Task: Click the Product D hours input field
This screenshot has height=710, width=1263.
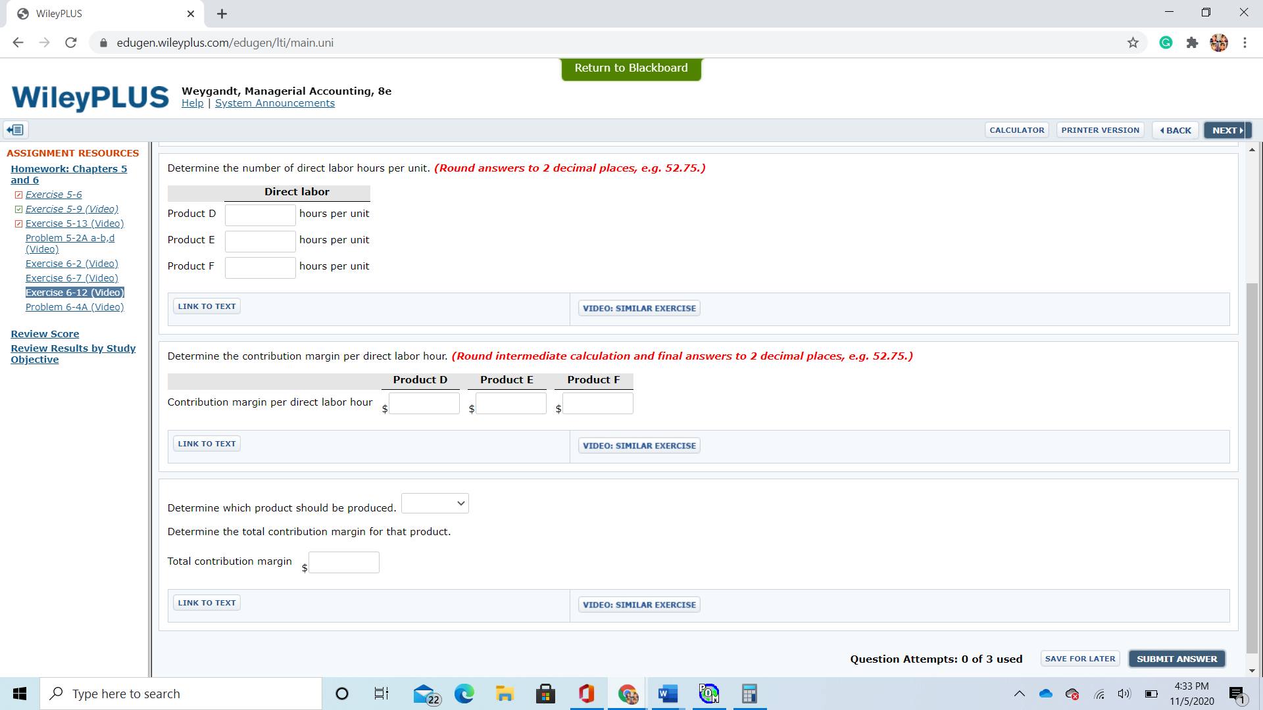Action: click(x=260, y=215)
